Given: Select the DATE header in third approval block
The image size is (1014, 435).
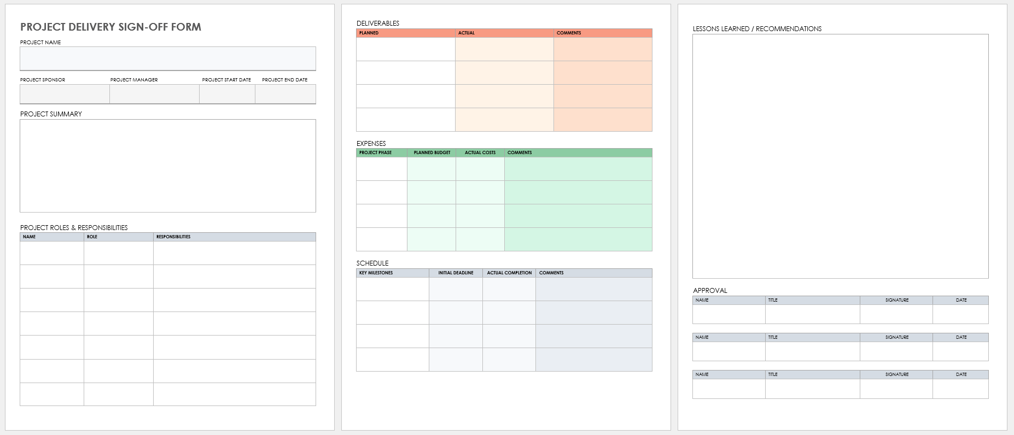Looking at the screenshot, I should [961, 374].
